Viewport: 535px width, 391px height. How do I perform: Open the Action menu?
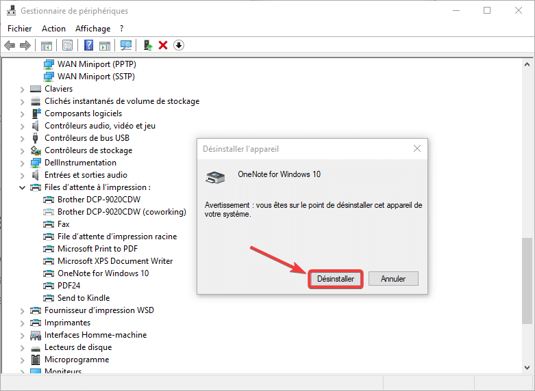[53, 29]
